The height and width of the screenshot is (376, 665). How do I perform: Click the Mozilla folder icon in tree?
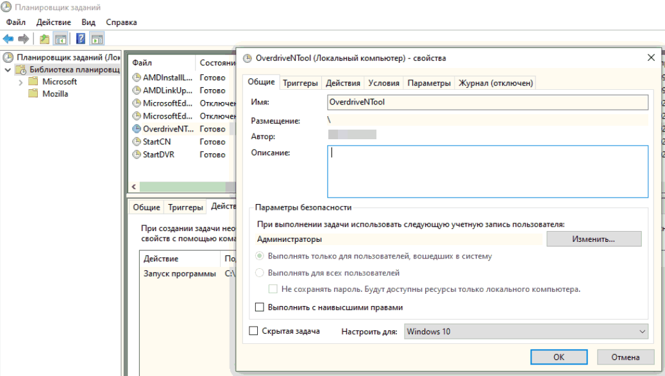click(x=33, y=94)
